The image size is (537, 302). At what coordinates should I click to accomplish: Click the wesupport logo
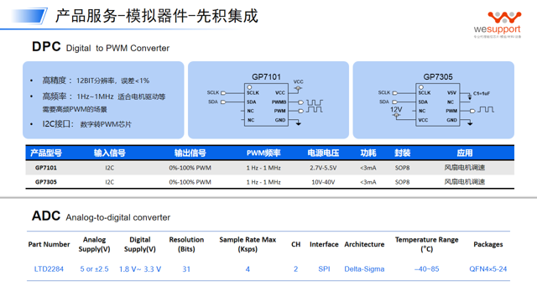498,24
